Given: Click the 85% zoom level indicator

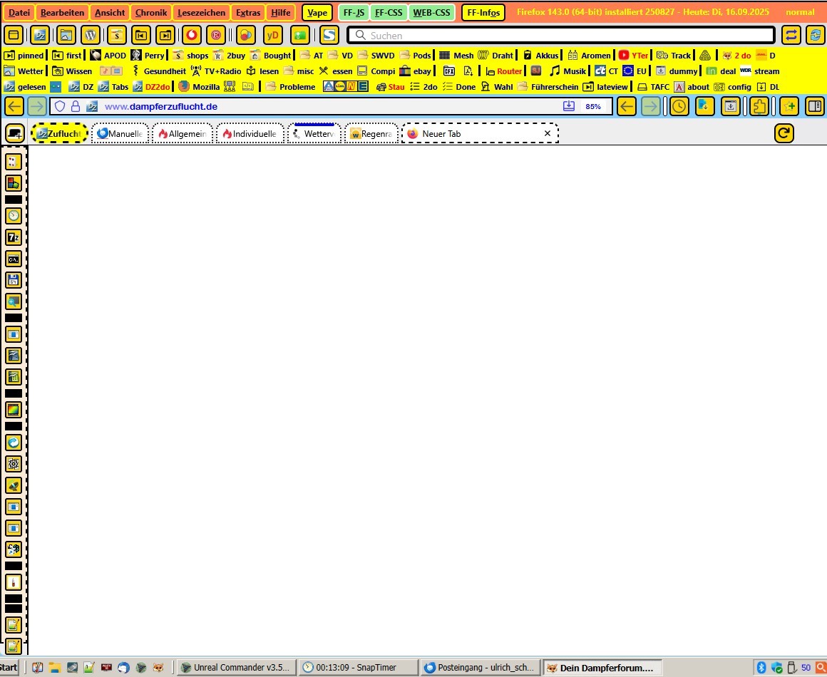Looking at the screenshot, I should pyautogui.click(x=593, y=106).
